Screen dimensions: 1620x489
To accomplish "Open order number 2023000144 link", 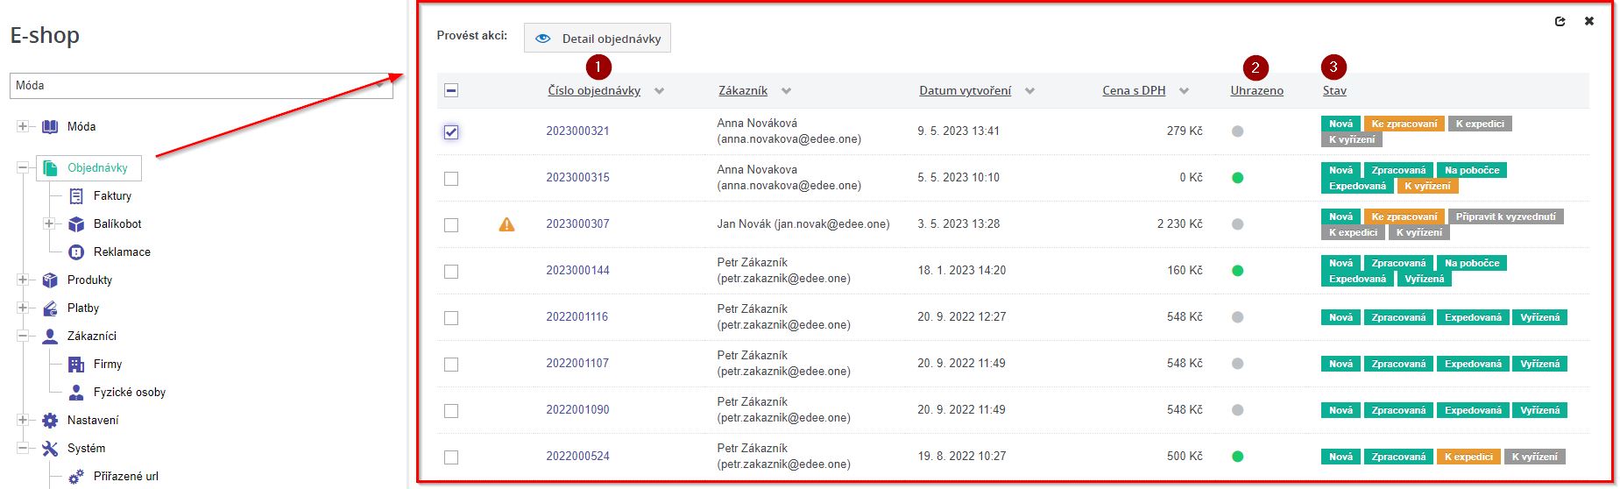I will tap(577, 271).
